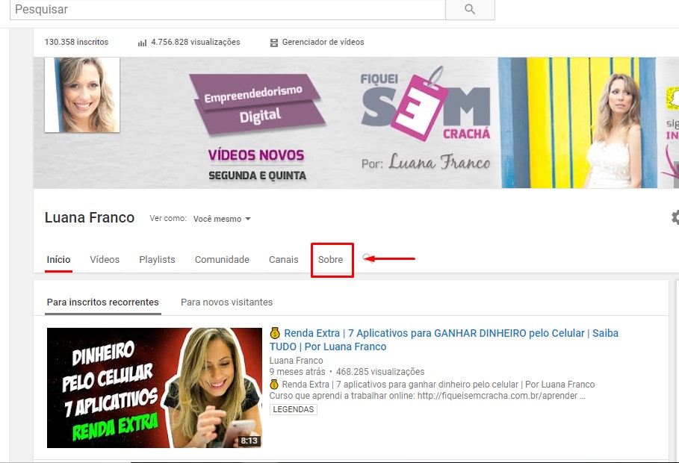Image resolution: width=679 pixels, height=463 pixels.
Task: Click the Luana Franco channel name heading
Action: [90, 217]
